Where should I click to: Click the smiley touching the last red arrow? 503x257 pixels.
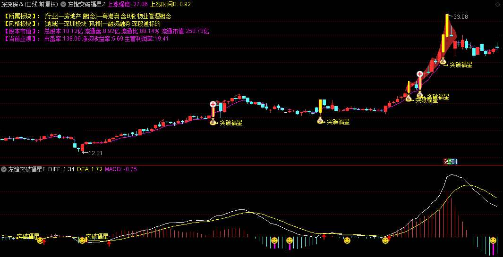coord(385,240)
